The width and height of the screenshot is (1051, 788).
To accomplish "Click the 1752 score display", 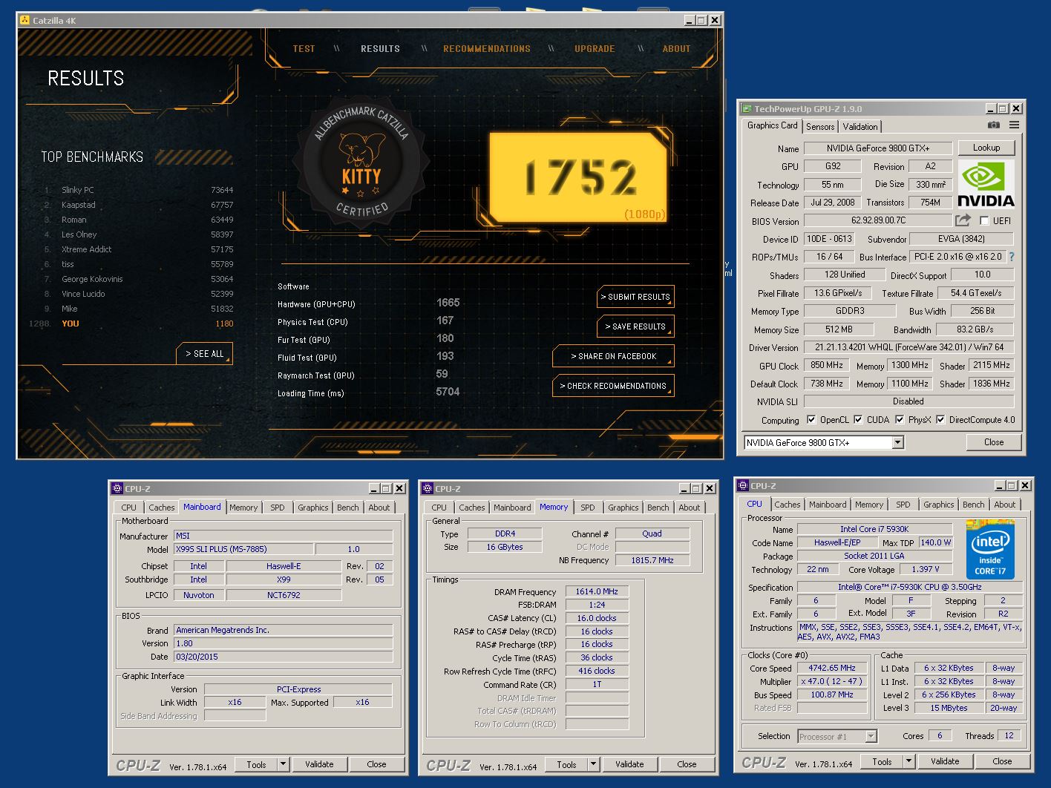I will (x=578, y=178).
